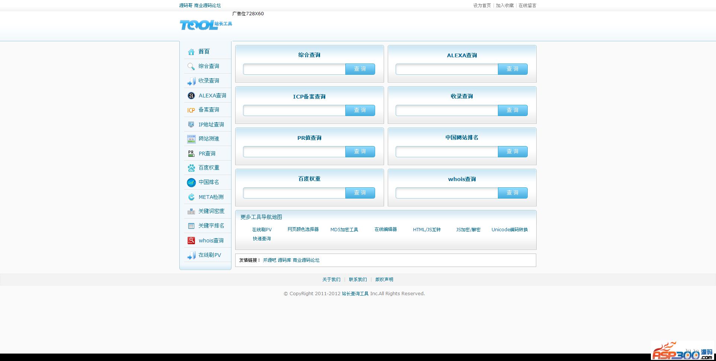Submit the ALEXA查询 panel query button
Viewport: 716px width, 361px height.
point(512,69)
